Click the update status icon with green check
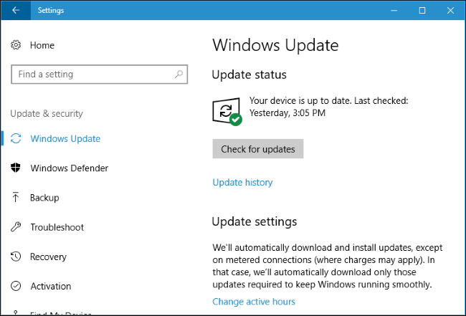Screen dimensions: 466x316 click(x=227, y=111)
